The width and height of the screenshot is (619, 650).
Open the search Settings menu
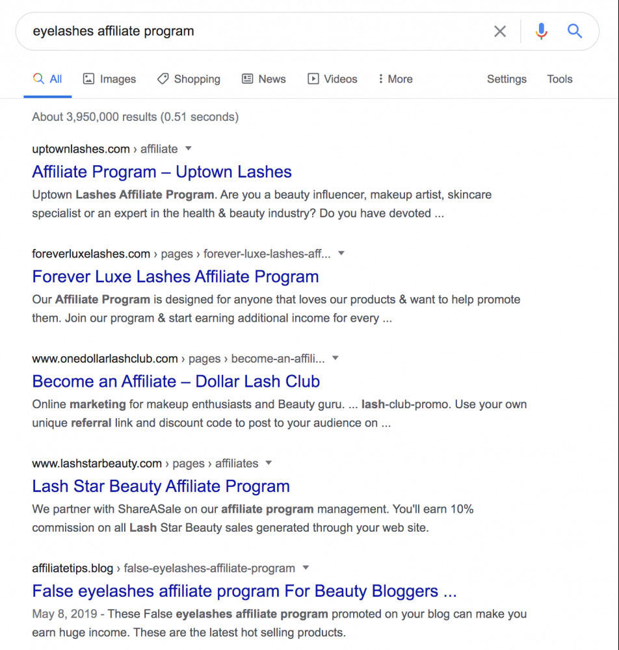(507, 79)
